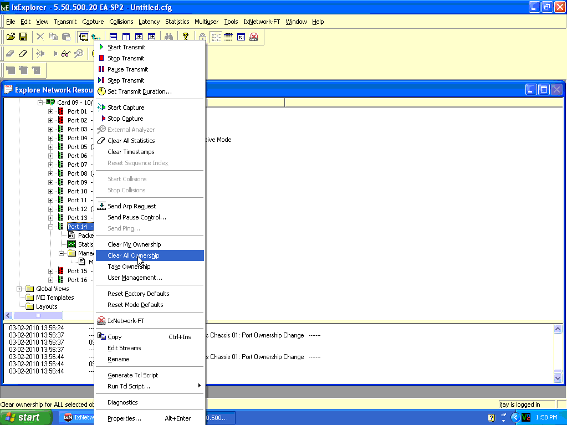Image resolution: width=567 pixels, height=425 pixels.
Task: Expand Port 16 tree node
Action: pos(50,280)
